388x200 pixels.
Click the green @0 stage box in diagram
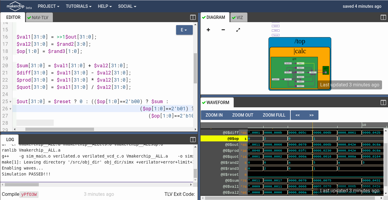tap(294, 73)
